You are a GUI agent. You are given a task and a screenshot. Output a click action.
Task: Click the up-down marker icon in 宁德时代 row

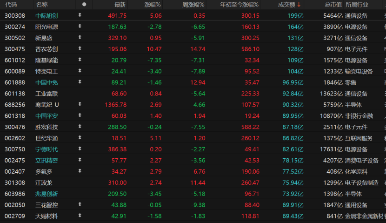click(80, 149)
